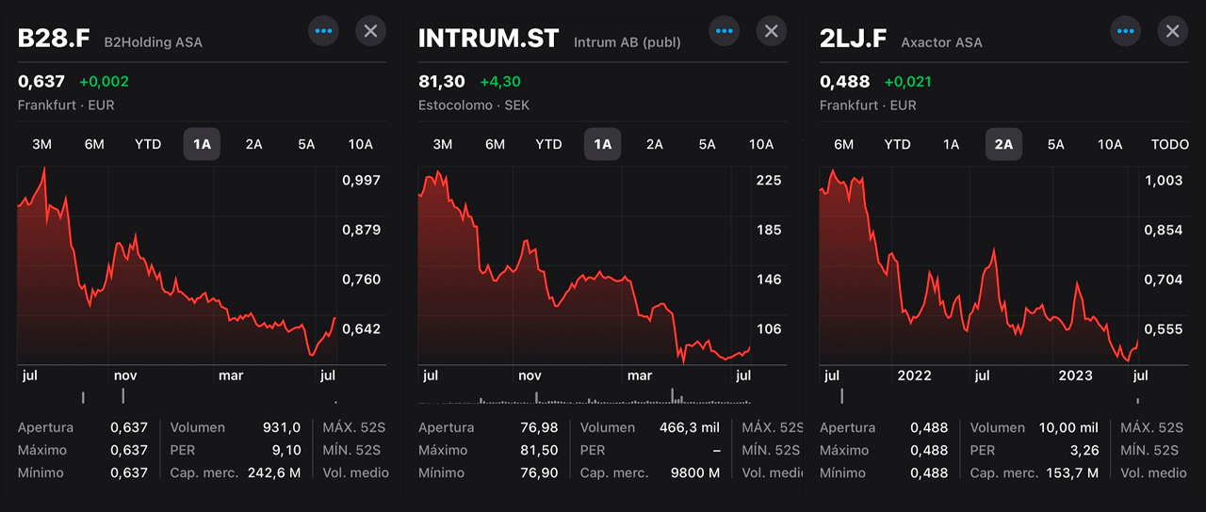Close the B28.F stock panel
Image resolution: width=1206 pixels, height=512 pixels.
point(370,31)
